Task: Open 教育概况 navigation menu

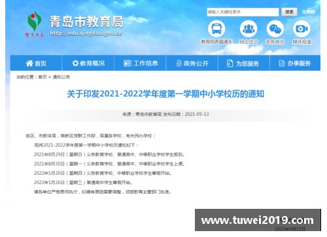Action: pos(88,64)
